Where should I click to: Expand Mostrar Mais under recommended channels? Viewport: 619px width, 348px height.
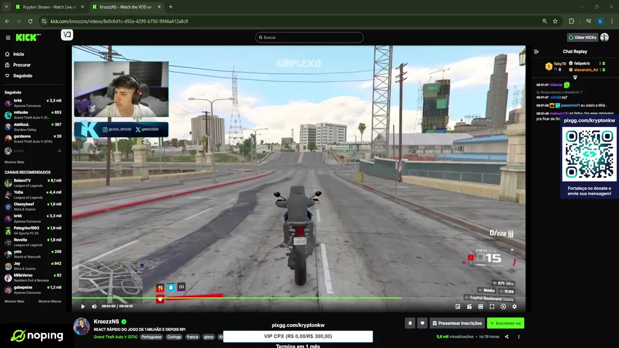coord(14,301)
